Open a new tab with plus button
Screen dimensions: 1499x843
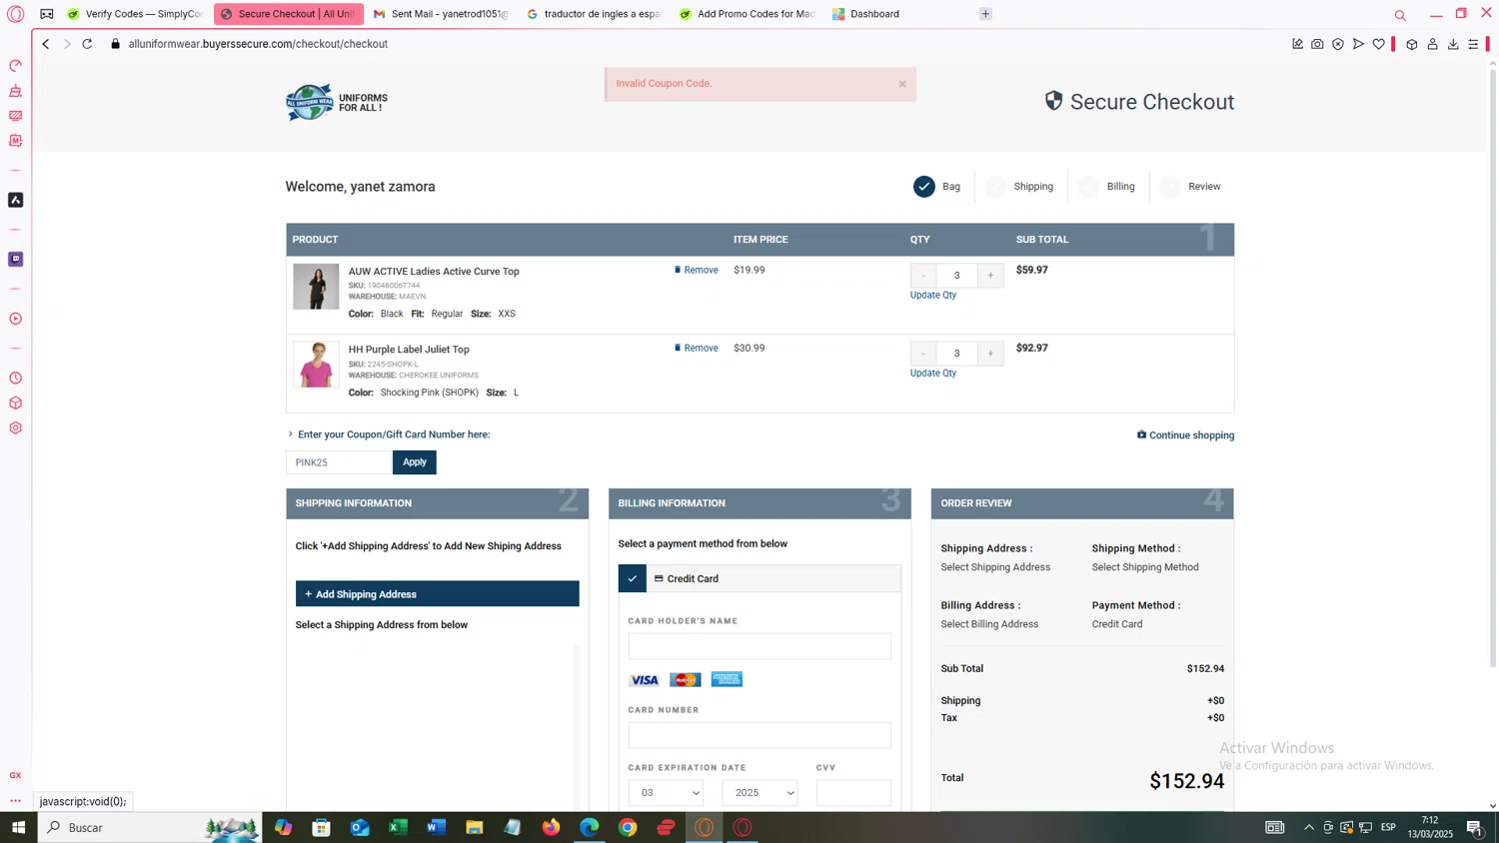985,14
